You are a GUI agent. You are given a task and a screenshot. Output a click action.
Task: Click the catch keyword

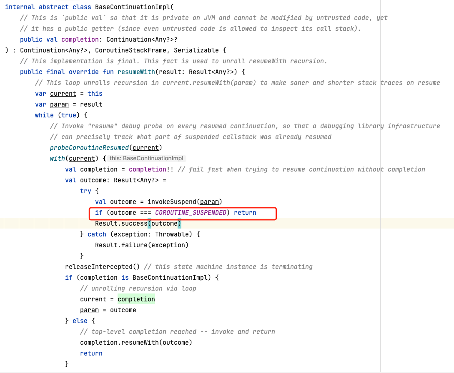(97, 234)
